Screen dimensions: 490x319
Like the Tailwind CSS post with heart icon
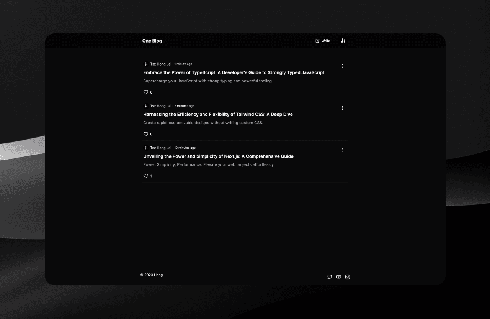[x=146, y=134]
